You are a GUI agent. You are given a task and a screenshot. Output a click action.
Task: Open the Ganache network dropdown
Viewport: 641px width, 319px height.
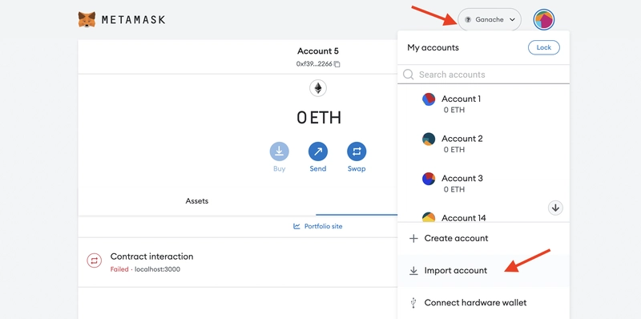click(490, 19)
